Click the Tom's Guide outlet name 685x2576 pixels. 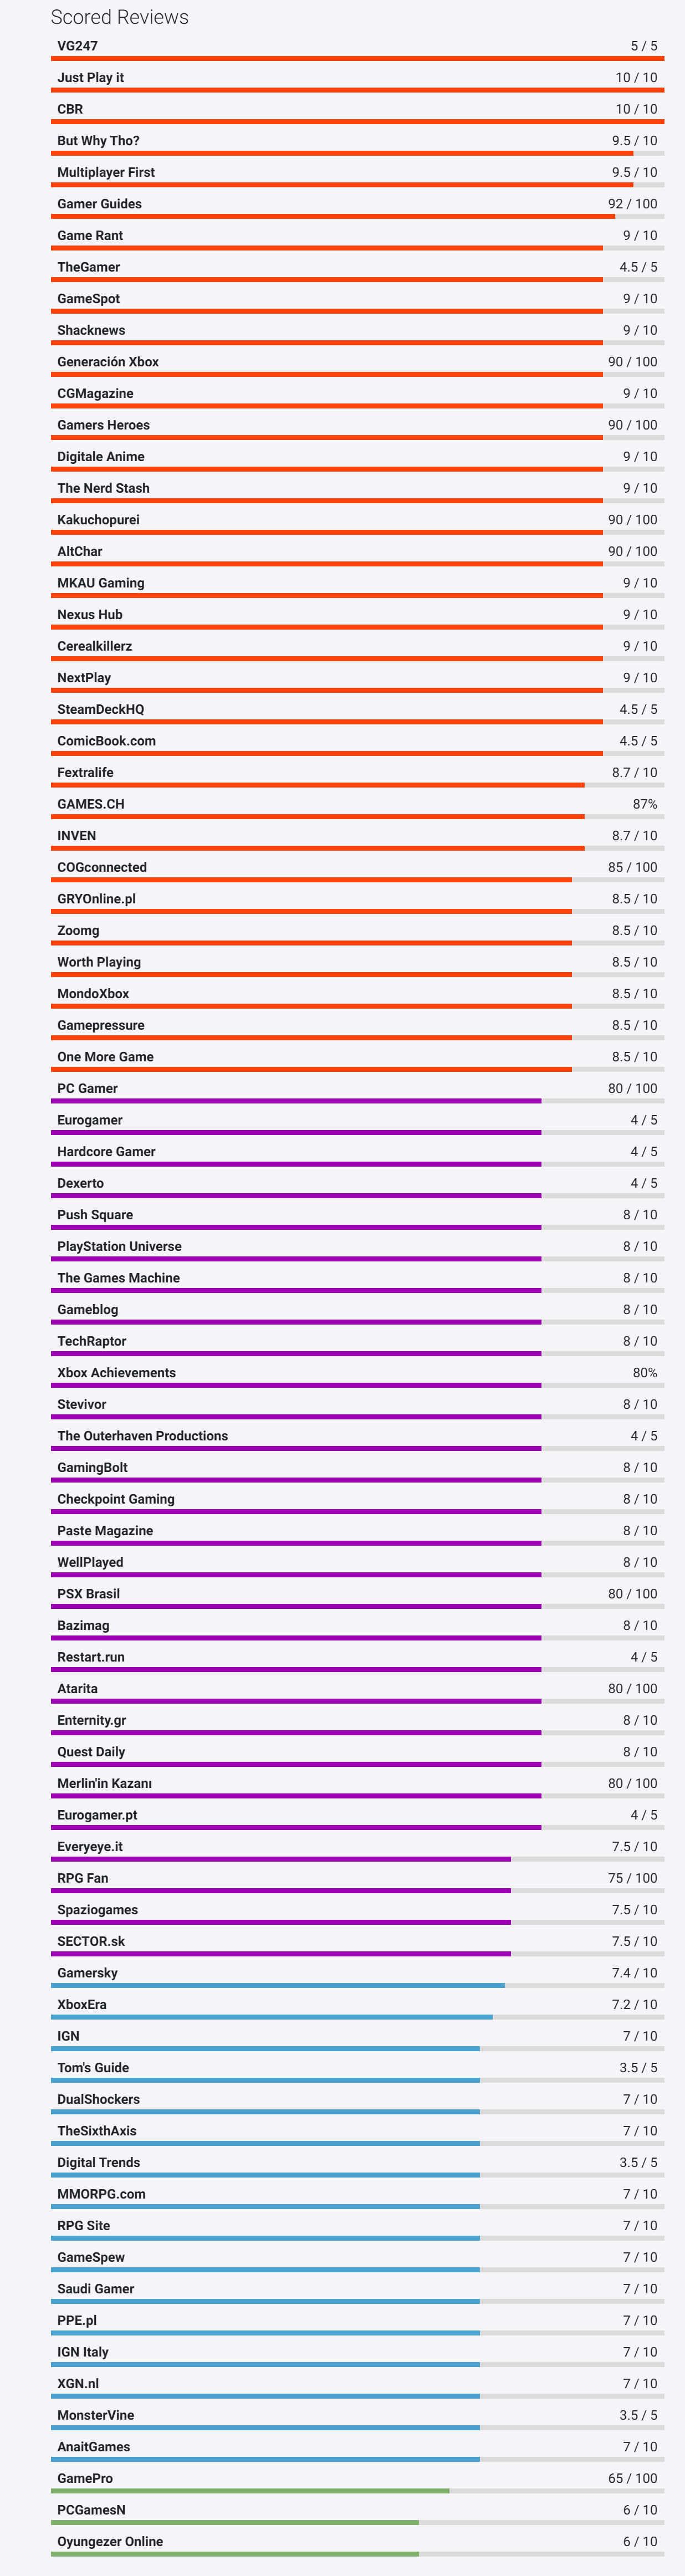pos(93,2068)
